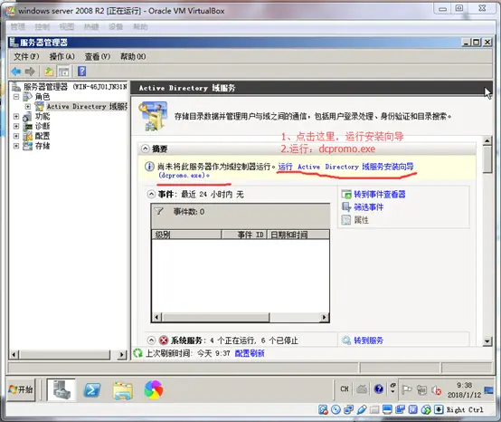Open the 帮助(H) menu in Server Manager

click(133, 57)
